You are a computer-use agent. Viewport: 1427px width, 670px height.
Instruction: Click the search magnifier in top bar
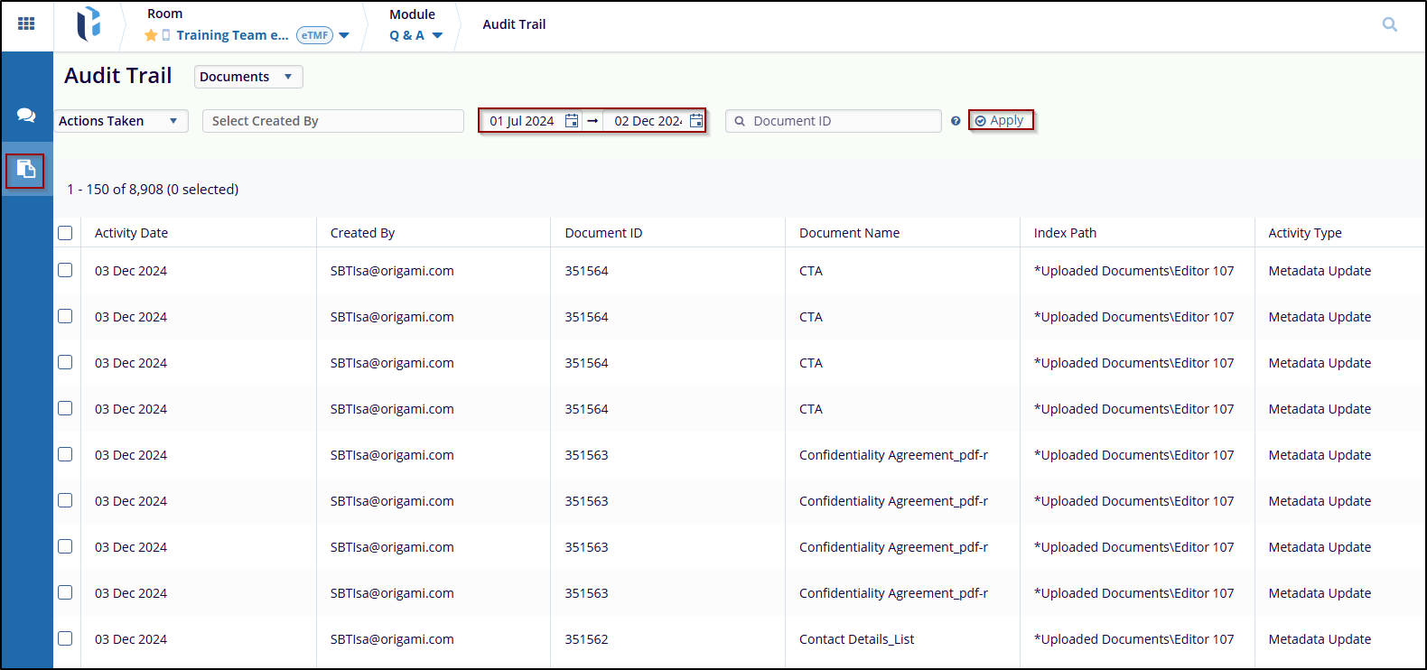tap(1389, 24)
